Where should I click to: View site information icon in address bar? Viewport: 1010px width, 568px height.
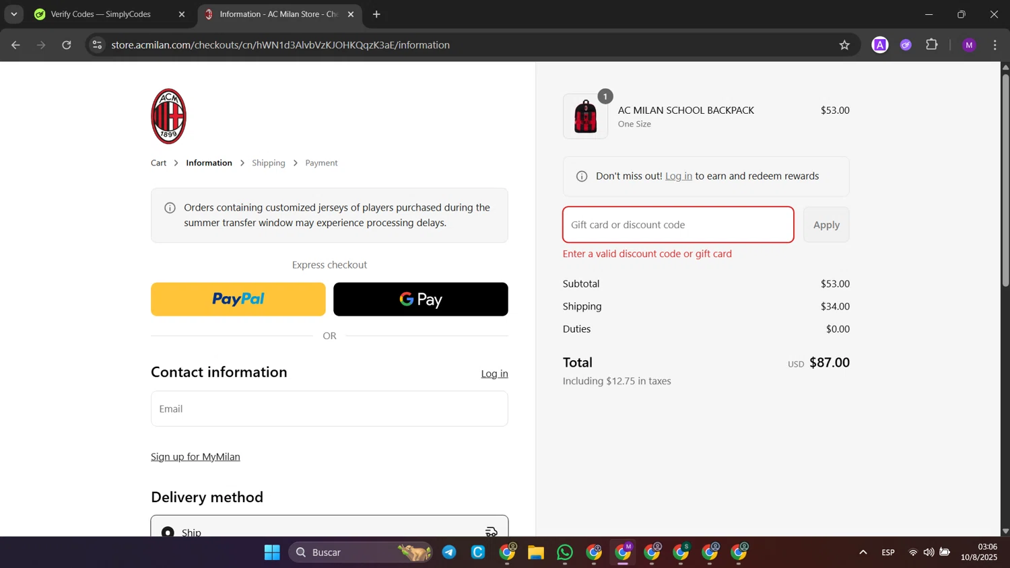97,45
